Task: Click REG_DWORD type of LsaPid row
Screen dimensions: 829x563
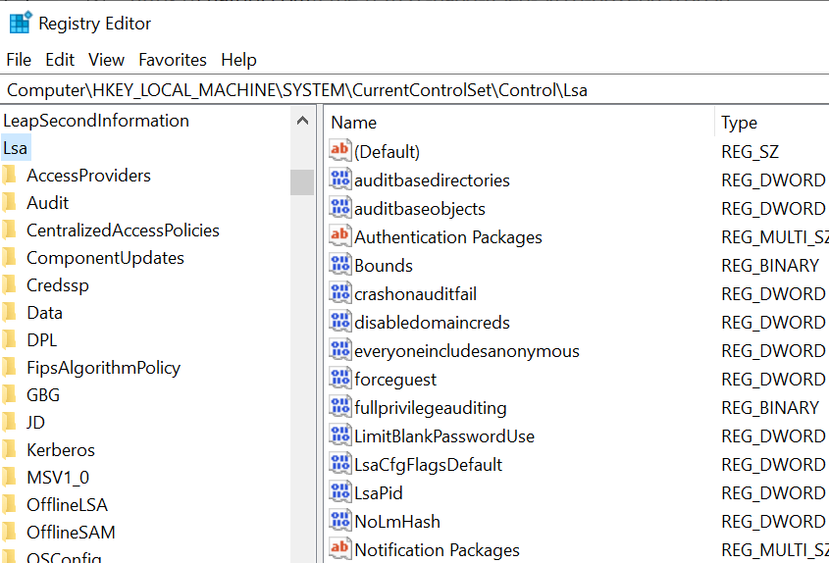Action: pyautogui.click(x=773, y=493)
